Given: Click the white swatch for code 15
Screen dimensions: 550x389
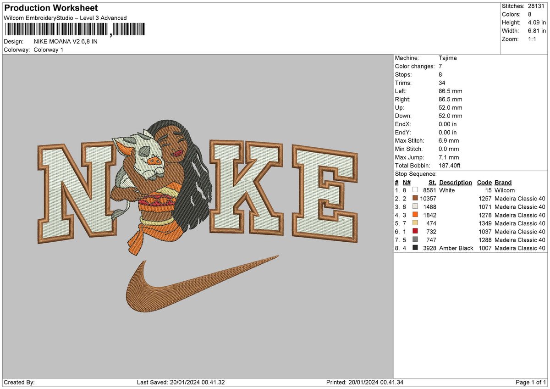Looking at the screenshot, I should click(415, 190).
